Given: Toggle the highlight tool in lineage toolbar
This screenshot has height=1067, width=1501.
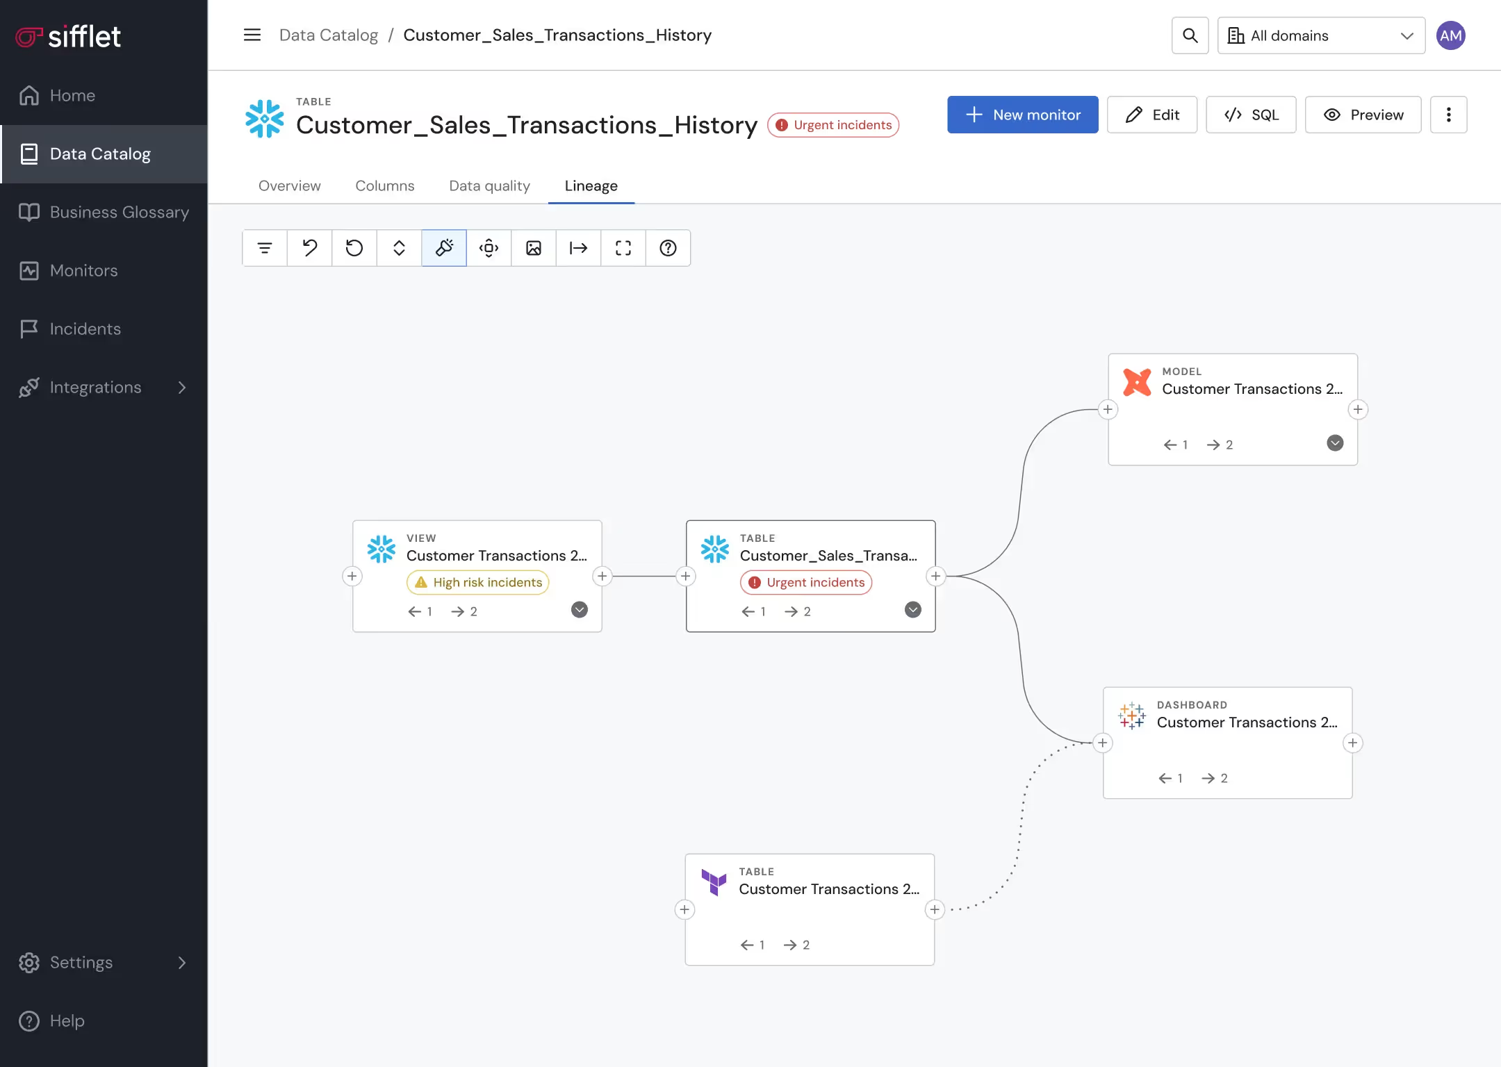Looking at the screenshot, I should [x=444, y=248].
